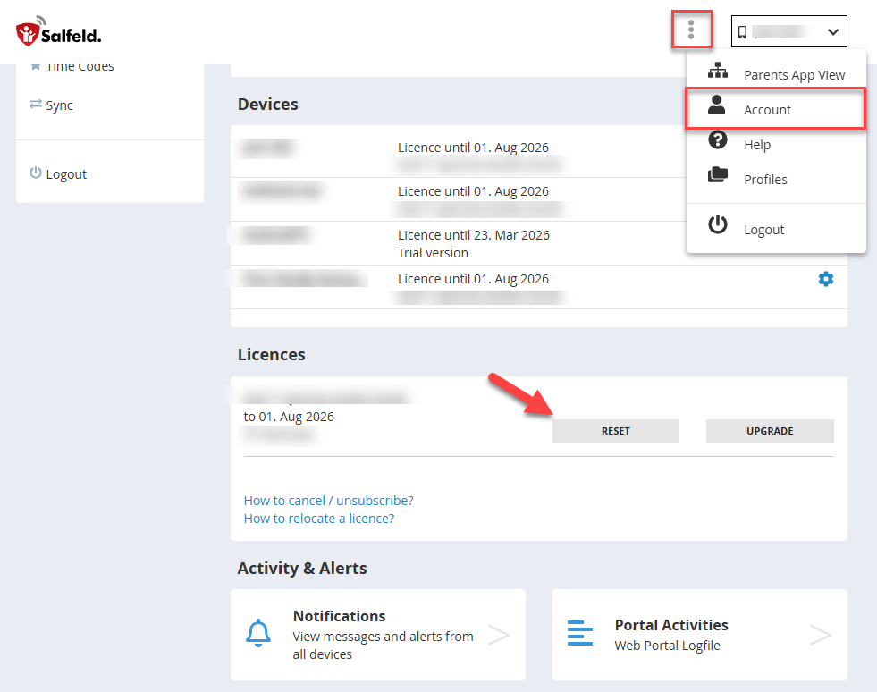The height and width of the screenshot is (692, 877).
Task: Open the three-dot more options menu
Action: click(x=691, y=31)
